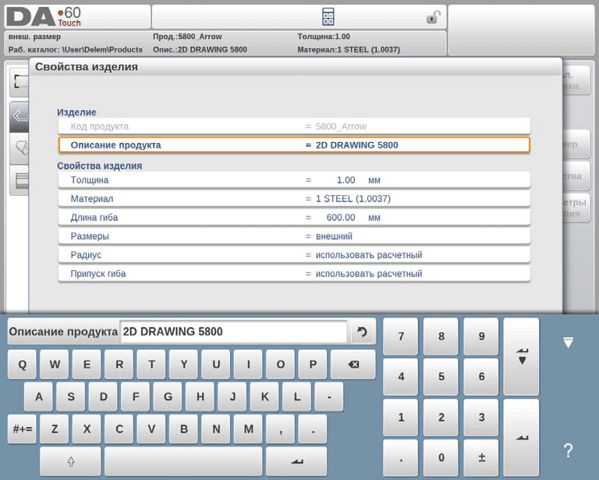Toggle sign with the ± key
The width and height of the screenshot is (599, 480).
(481, 457)
